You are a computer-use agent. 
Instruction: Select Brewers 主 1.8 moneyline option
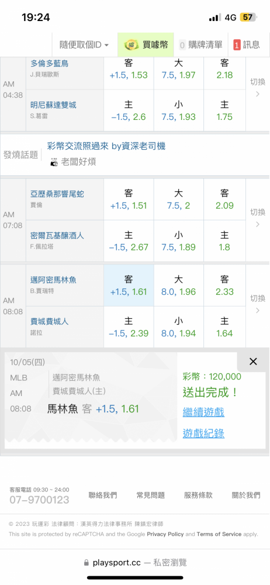pyautogui.click(x=224, y=241)
